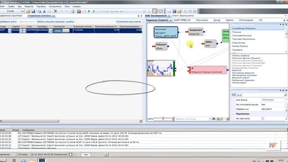Select the AMA1 indicator block
This screenshot has height=162, width=288.
pos(210,44)
